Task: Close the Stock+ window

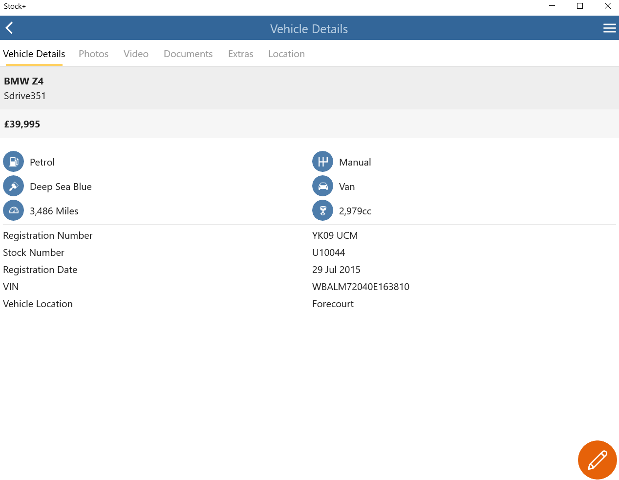Action: coord(607,6)
